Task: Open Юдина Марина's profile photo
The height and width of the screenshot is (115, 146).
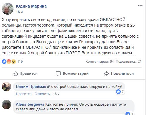Action: point(8,9)
